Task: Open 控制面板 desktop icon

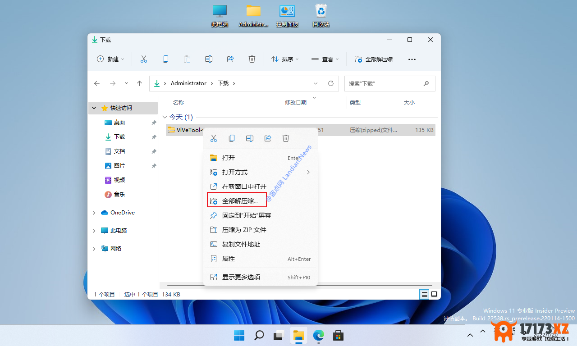Action: [x=287, y=16]
